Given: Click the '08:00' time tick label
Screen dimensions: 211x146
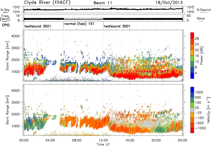Looking at the screenshot, I should click(x=77, y=140).
